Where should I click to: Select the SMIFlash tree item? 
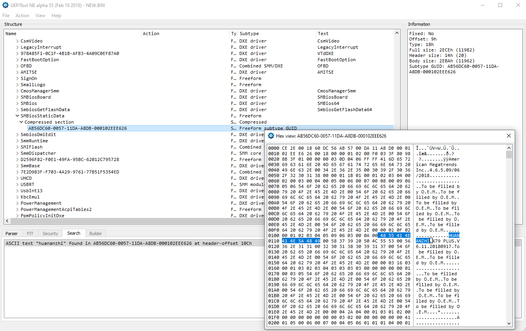pos(32,147)
